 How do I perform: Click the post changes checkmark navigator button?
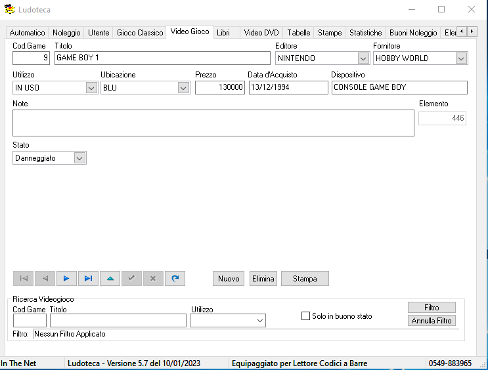[131, 278]
